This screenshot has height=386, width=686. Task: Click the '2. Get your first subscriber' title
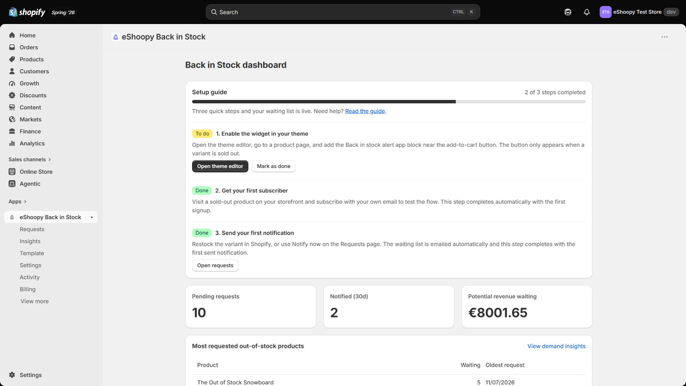pyautogui.click(x=251, y=190)
